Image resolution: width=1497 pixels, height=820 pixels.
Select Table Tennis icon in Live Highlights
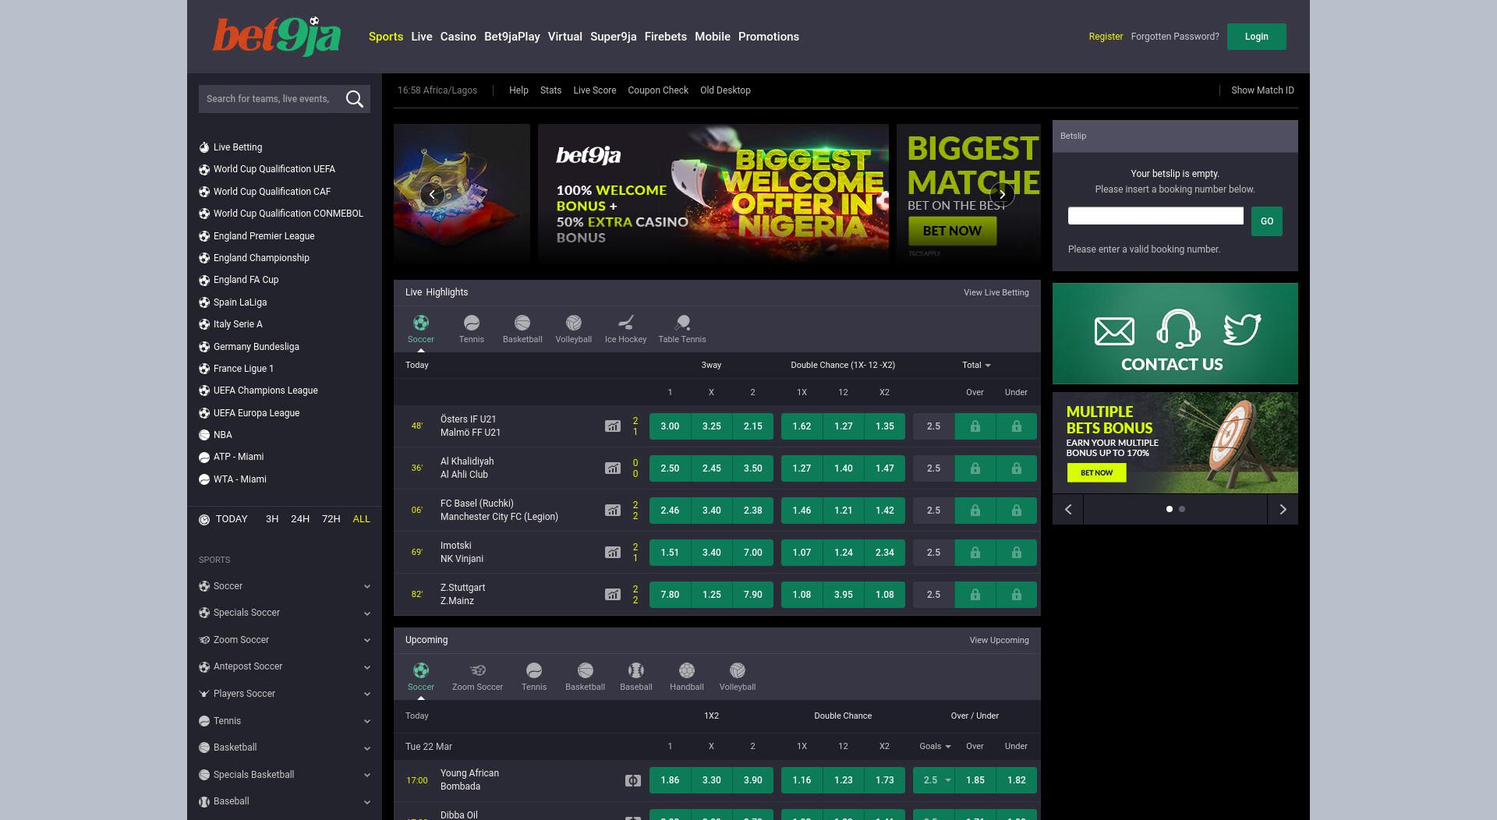[682, 323]
